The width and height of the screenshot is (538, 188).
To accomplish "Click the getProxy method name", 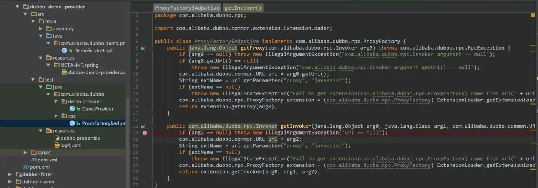I will pyautogui.click(x=252, y=48).
